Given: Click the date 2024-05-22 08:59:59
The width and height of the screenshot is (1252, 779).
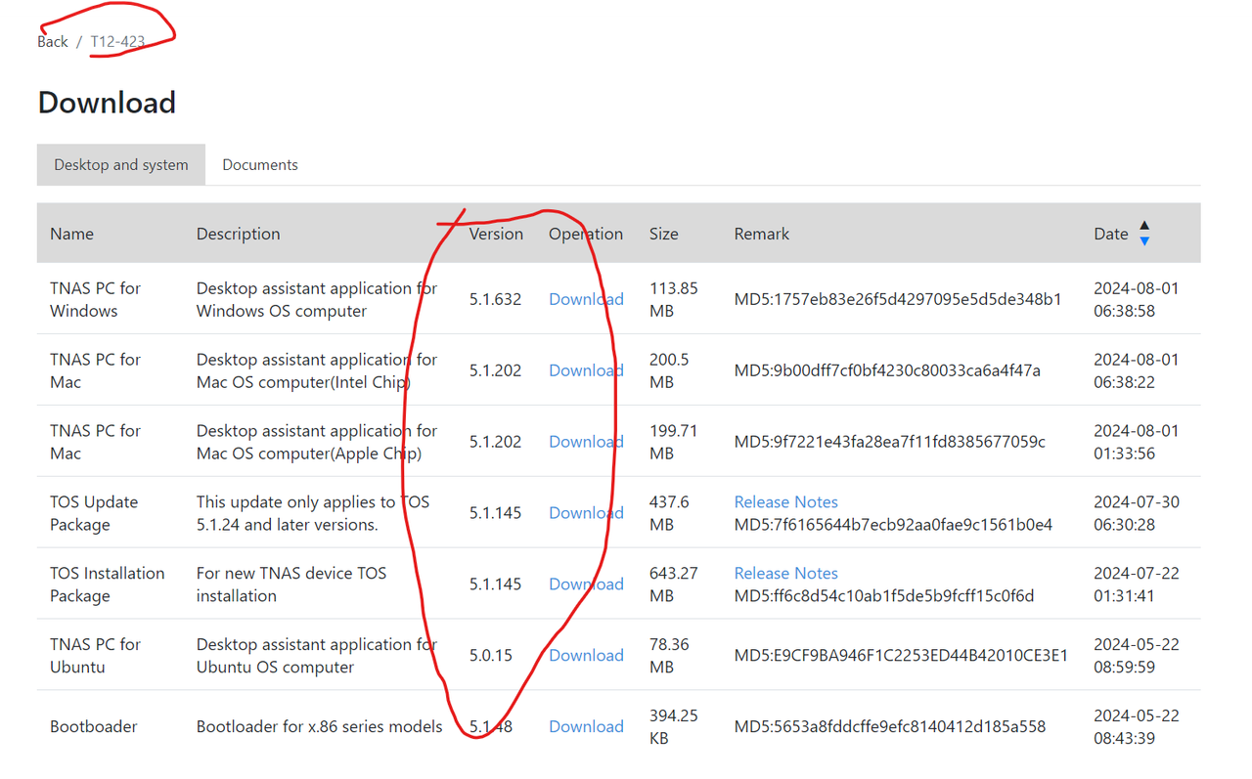Looking at the screenshot, I should point(1137,656).
